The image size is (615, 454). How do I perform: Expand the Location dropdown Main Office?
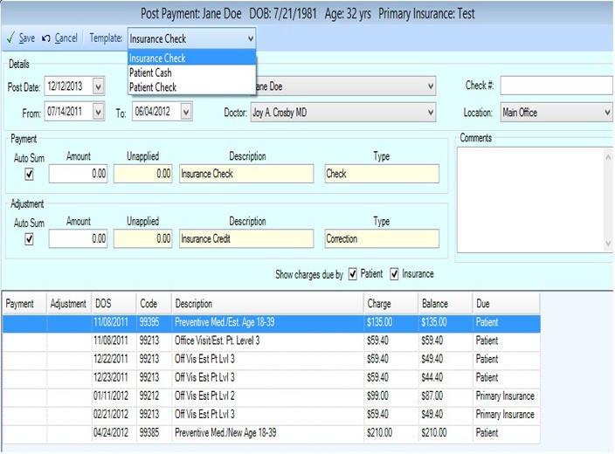tap(607, 113)
